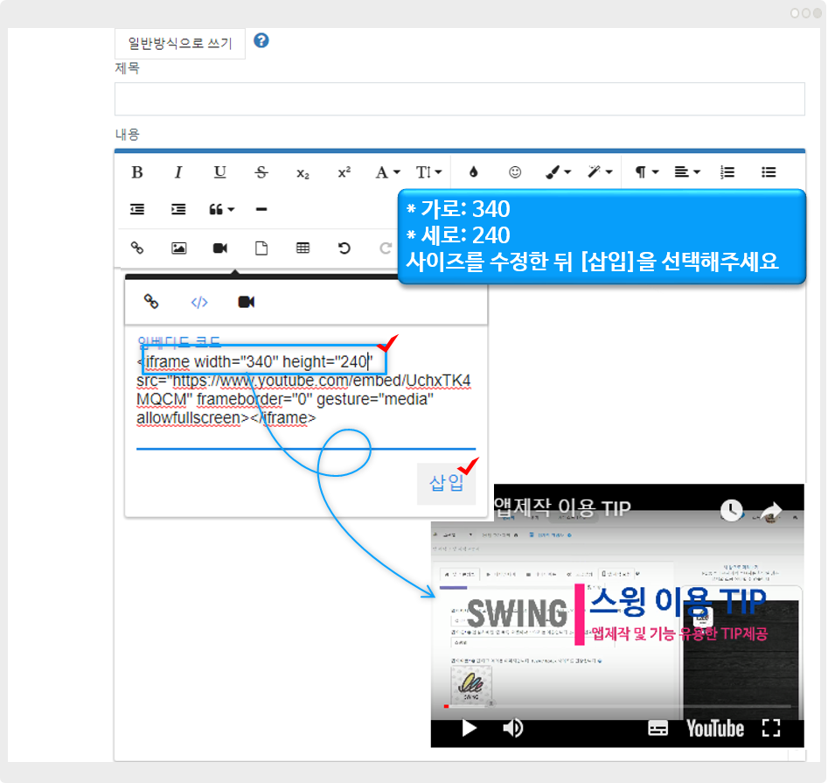Image resolution: width=828 pixels, height=783 pixels.
Task: Insert a horizontal line
Action: [x=261, y=210]
